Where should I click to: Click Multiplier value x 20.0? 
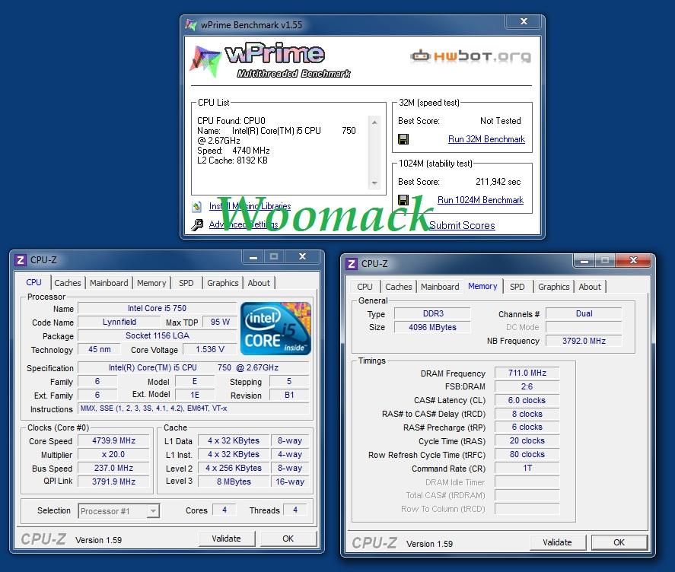point(113,455)
